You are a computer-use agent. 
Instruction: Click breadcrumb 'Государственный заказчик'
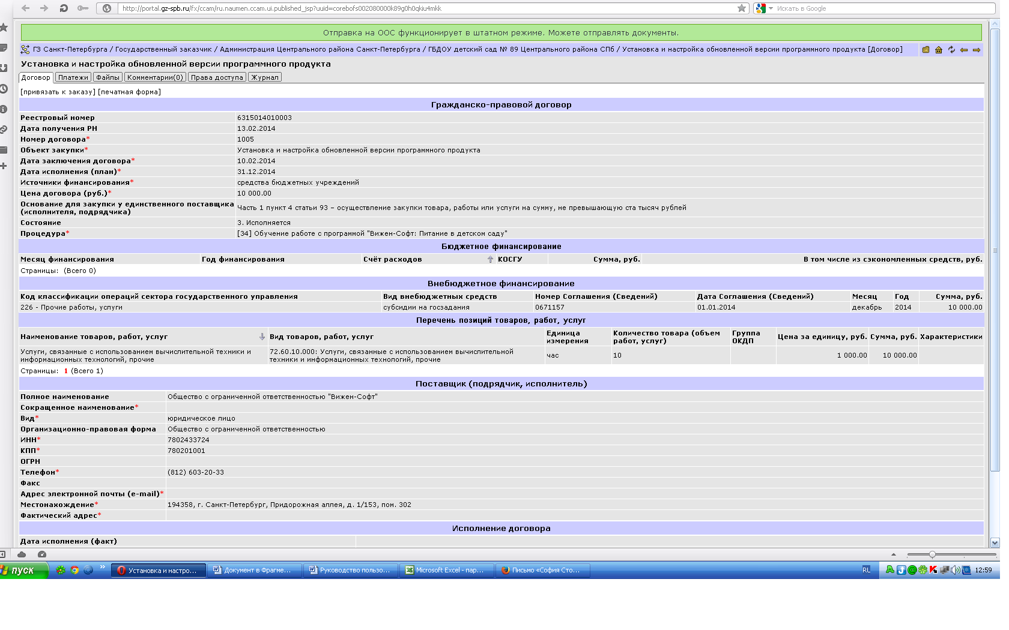tap(163, 49)
